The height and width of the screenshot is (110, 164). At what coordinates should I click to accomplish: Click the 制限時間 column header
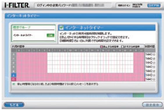click(150, 46)
